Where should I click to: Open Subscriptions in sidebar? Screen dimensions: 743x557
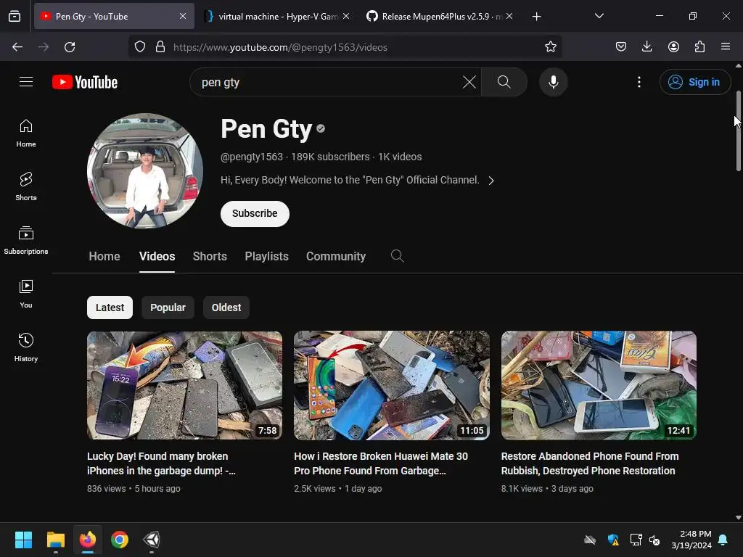pyautogui.click(x=26, y=240)
